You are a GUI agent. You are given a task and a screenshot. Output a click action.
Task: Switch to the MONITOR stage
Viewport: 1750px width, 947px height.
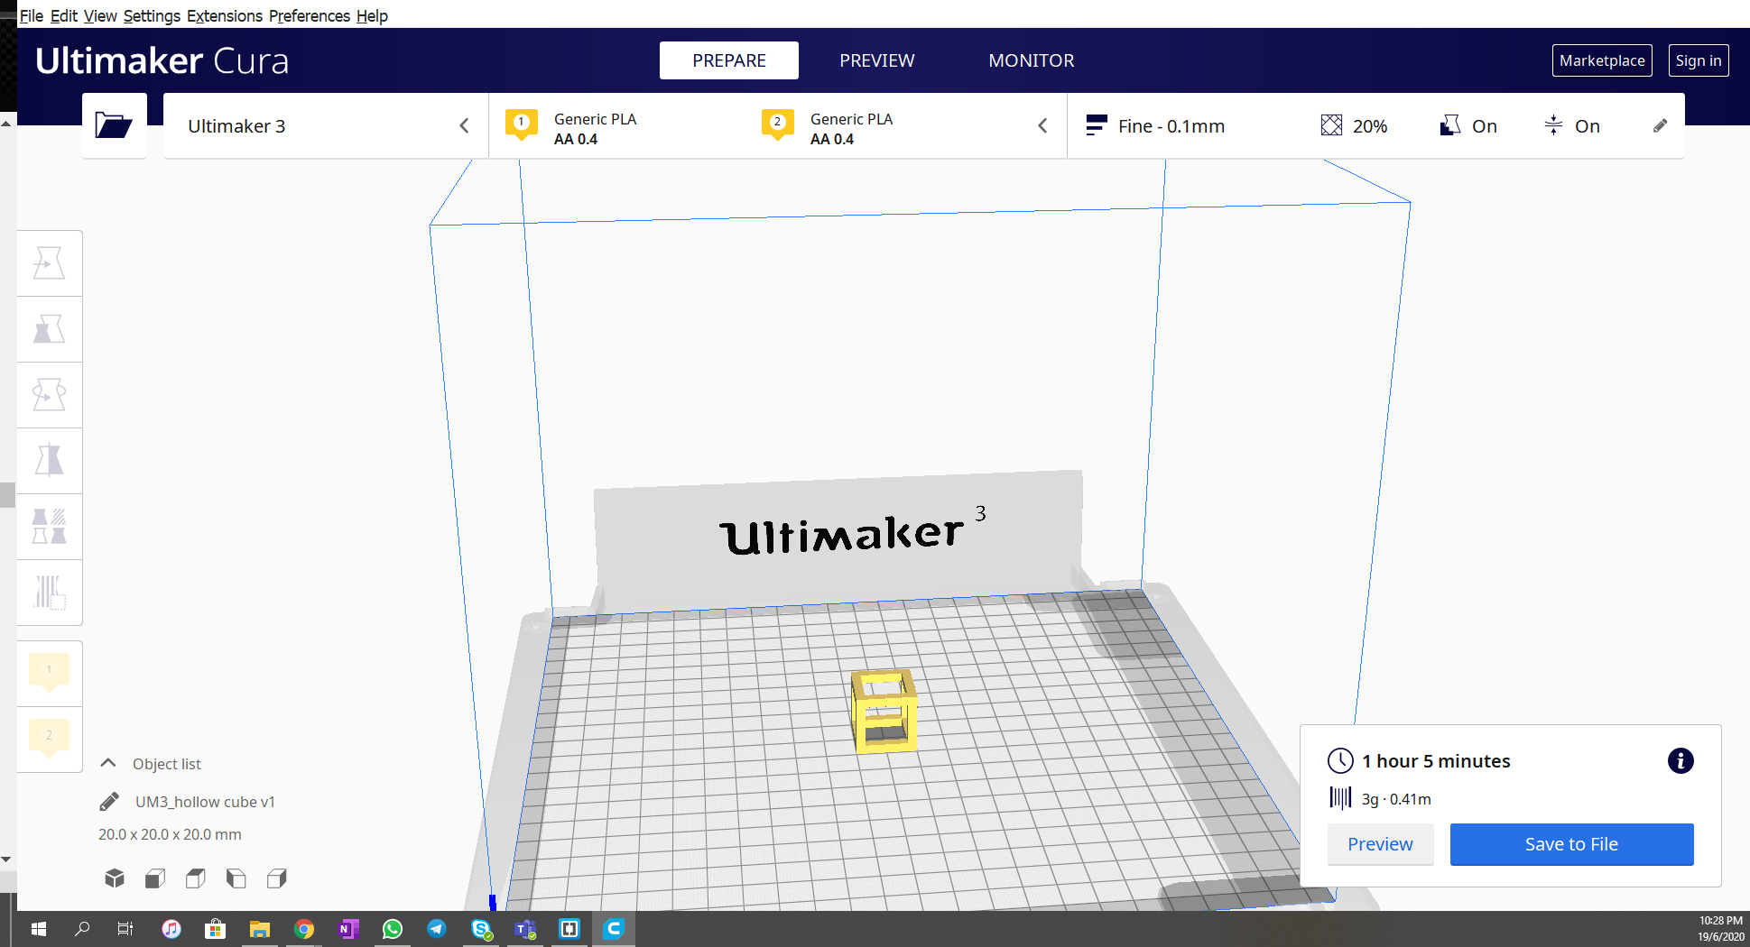1032,60
